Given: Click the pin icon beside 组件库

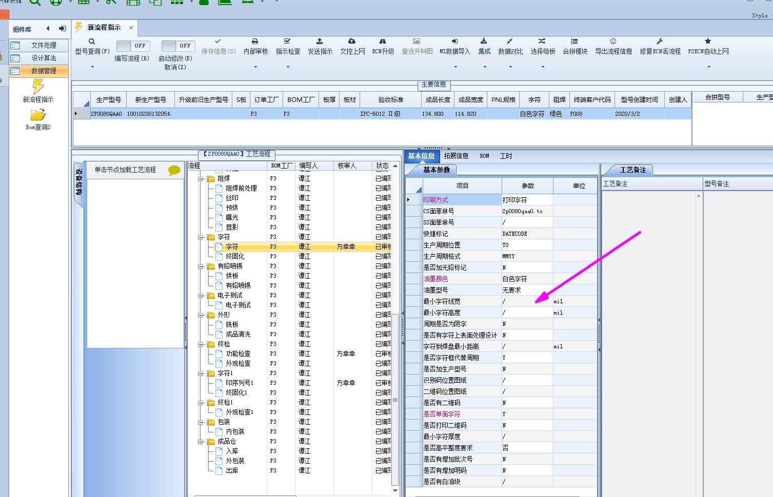Looking at the screenshot, I should (x=62, y=29).
